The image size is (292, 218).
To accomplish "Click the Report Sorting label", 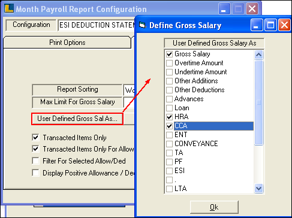I will (x=77, y=89).
